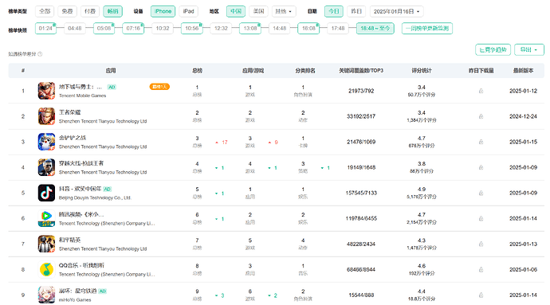This screenshot has height=305, width=550.
Task: Open the 其他 region dropdown
Action: pos(284,11)
